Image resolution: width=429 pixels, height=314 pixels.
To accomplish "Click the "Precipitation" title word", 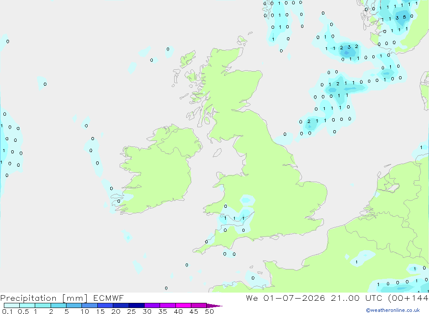I will tap(28, 298).
